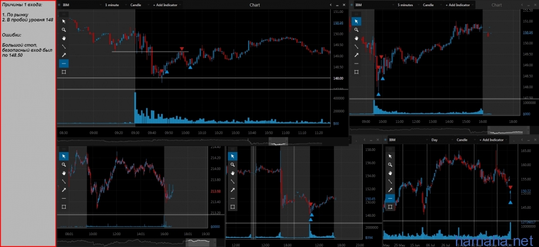Viewport: 539px width, 247px height.
Task: Pick the trend line tool in the Day chart
Action: pos(390,182)
